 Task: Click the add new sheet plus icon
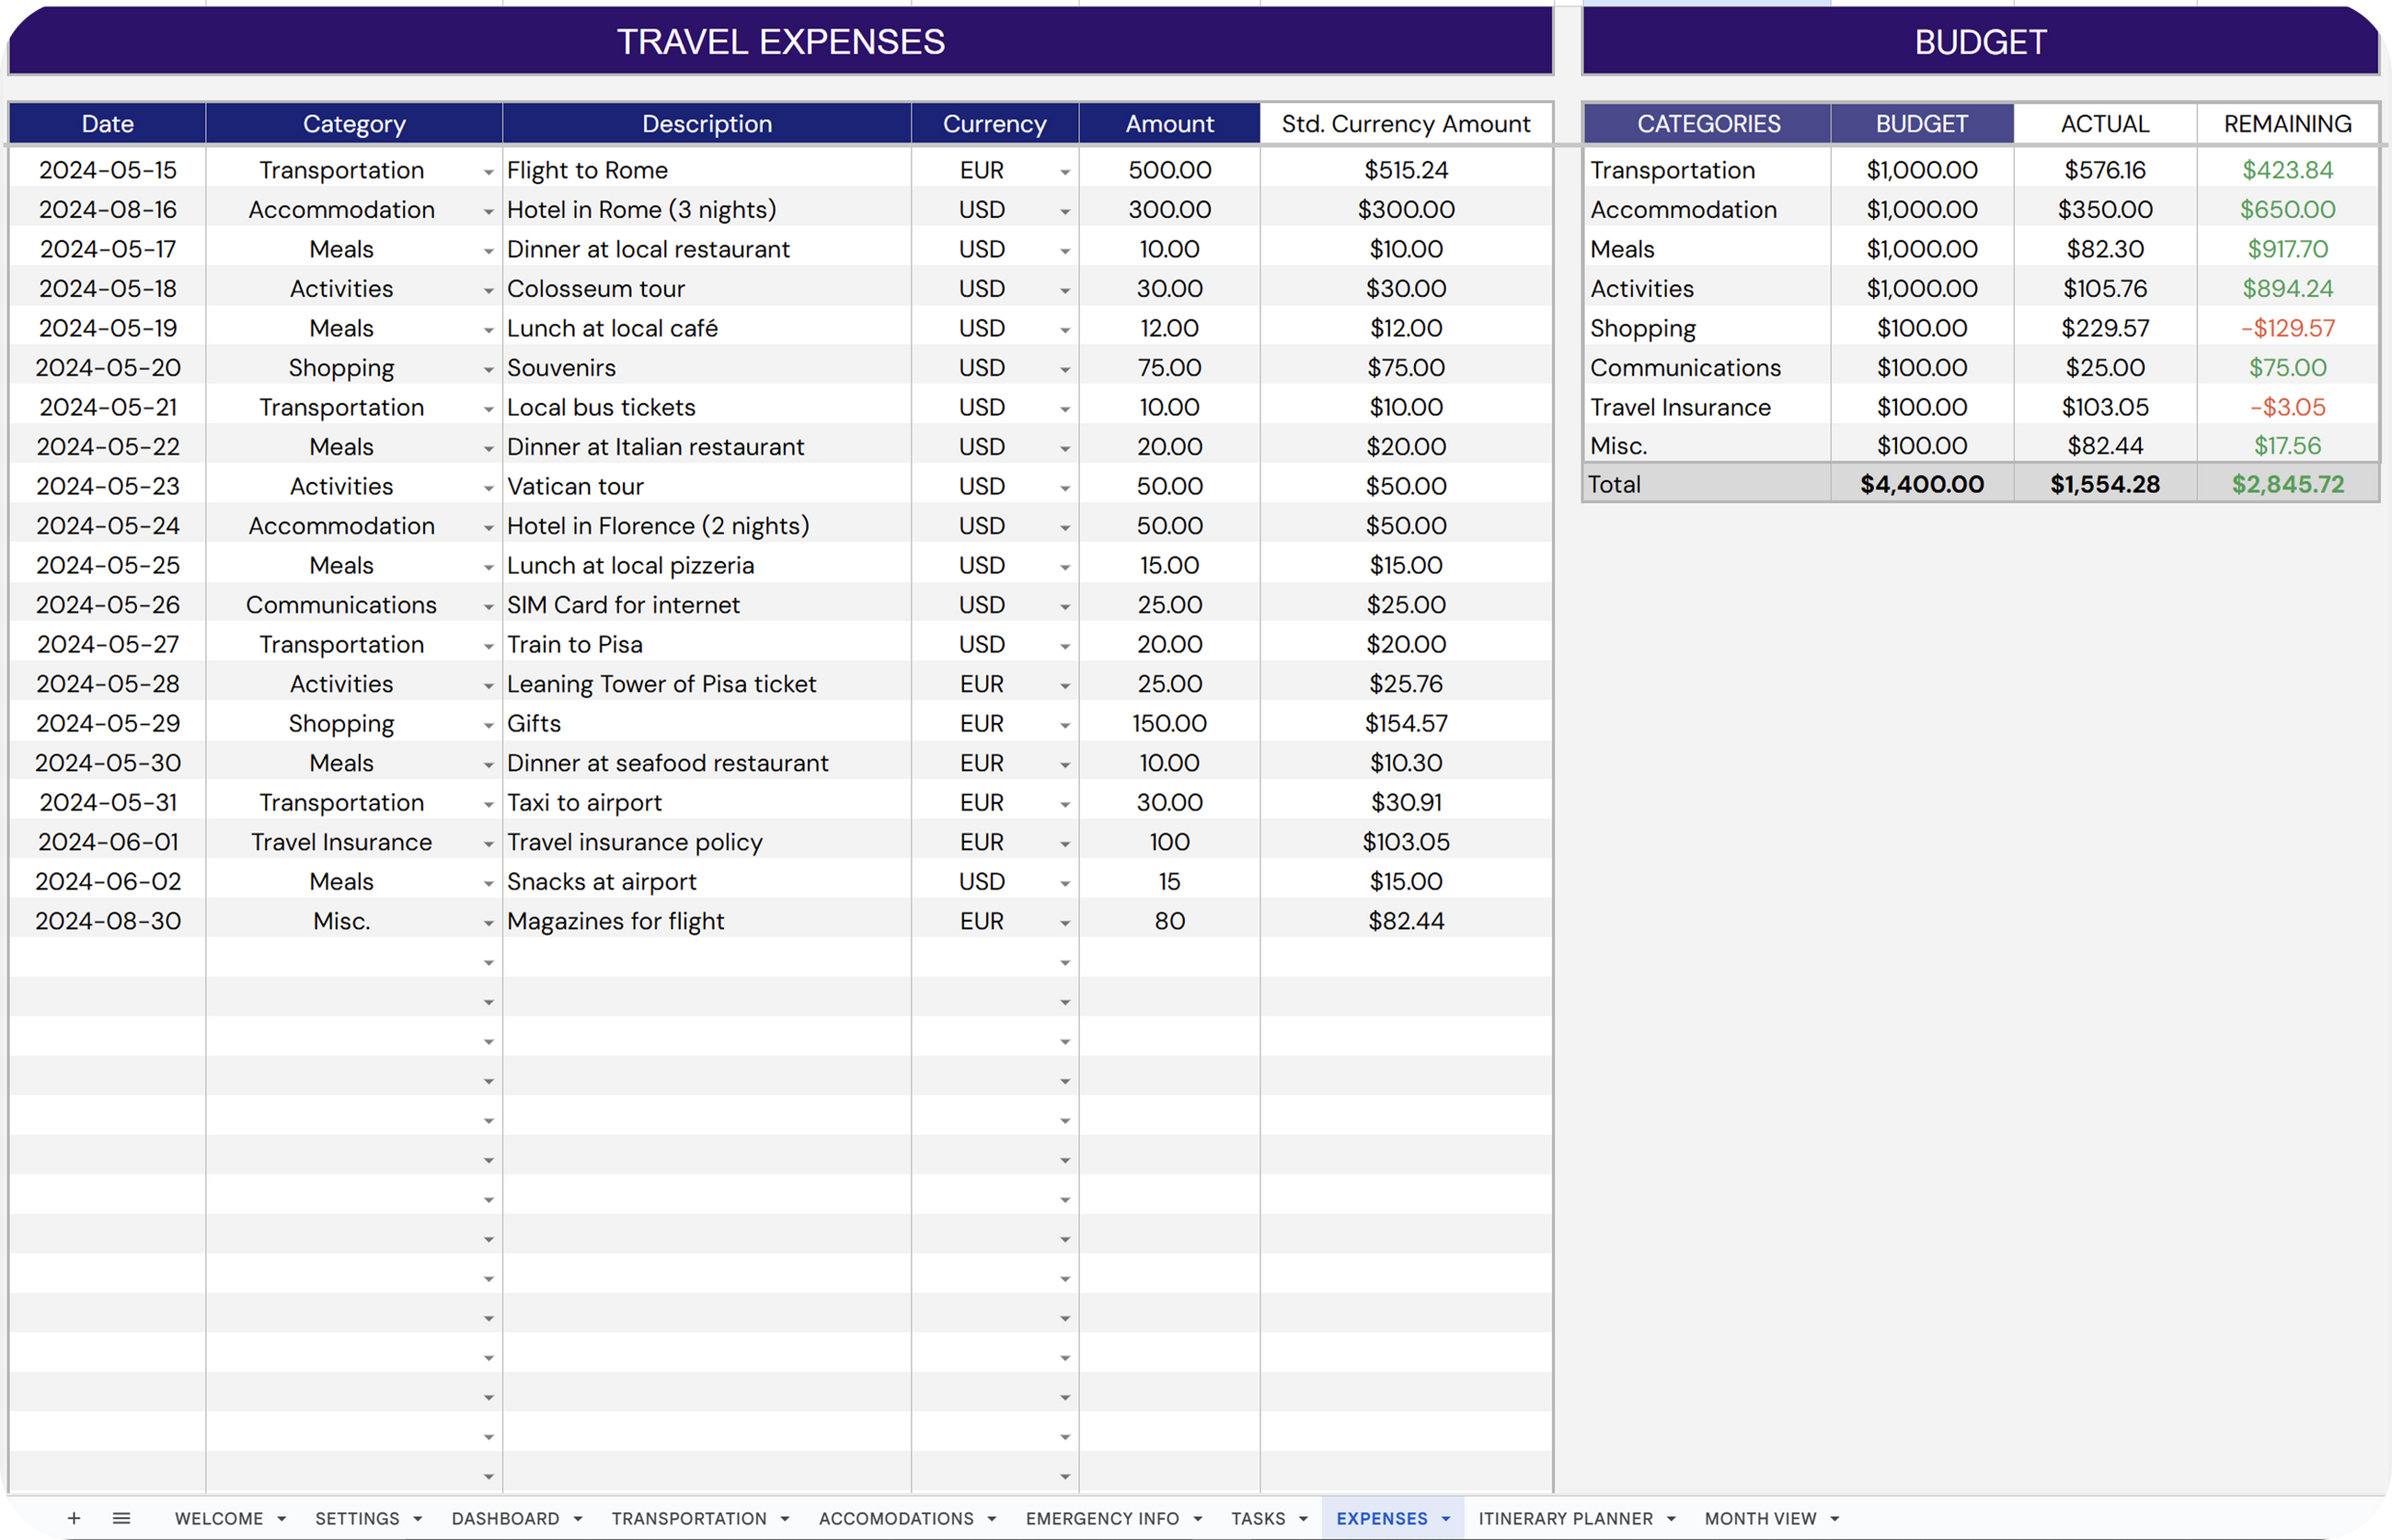[x=73, y=1518]
